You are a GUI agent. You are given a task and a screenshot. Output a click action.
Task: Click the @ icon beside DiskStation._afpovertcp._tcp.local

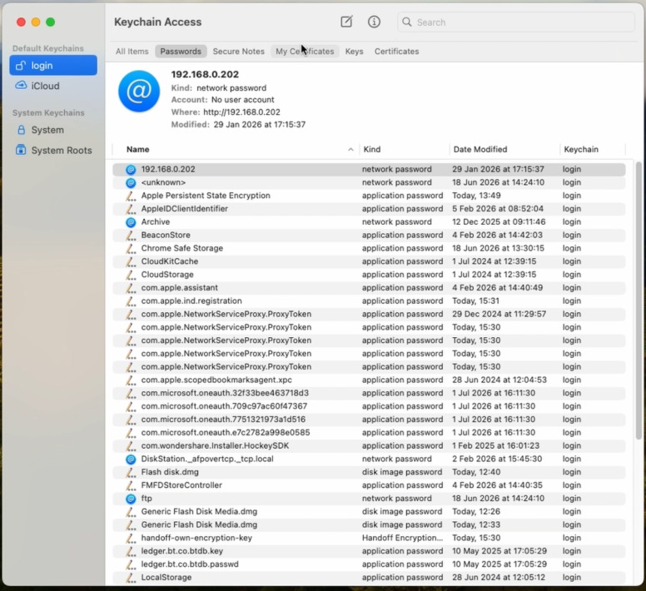click(x=131, y=459)
